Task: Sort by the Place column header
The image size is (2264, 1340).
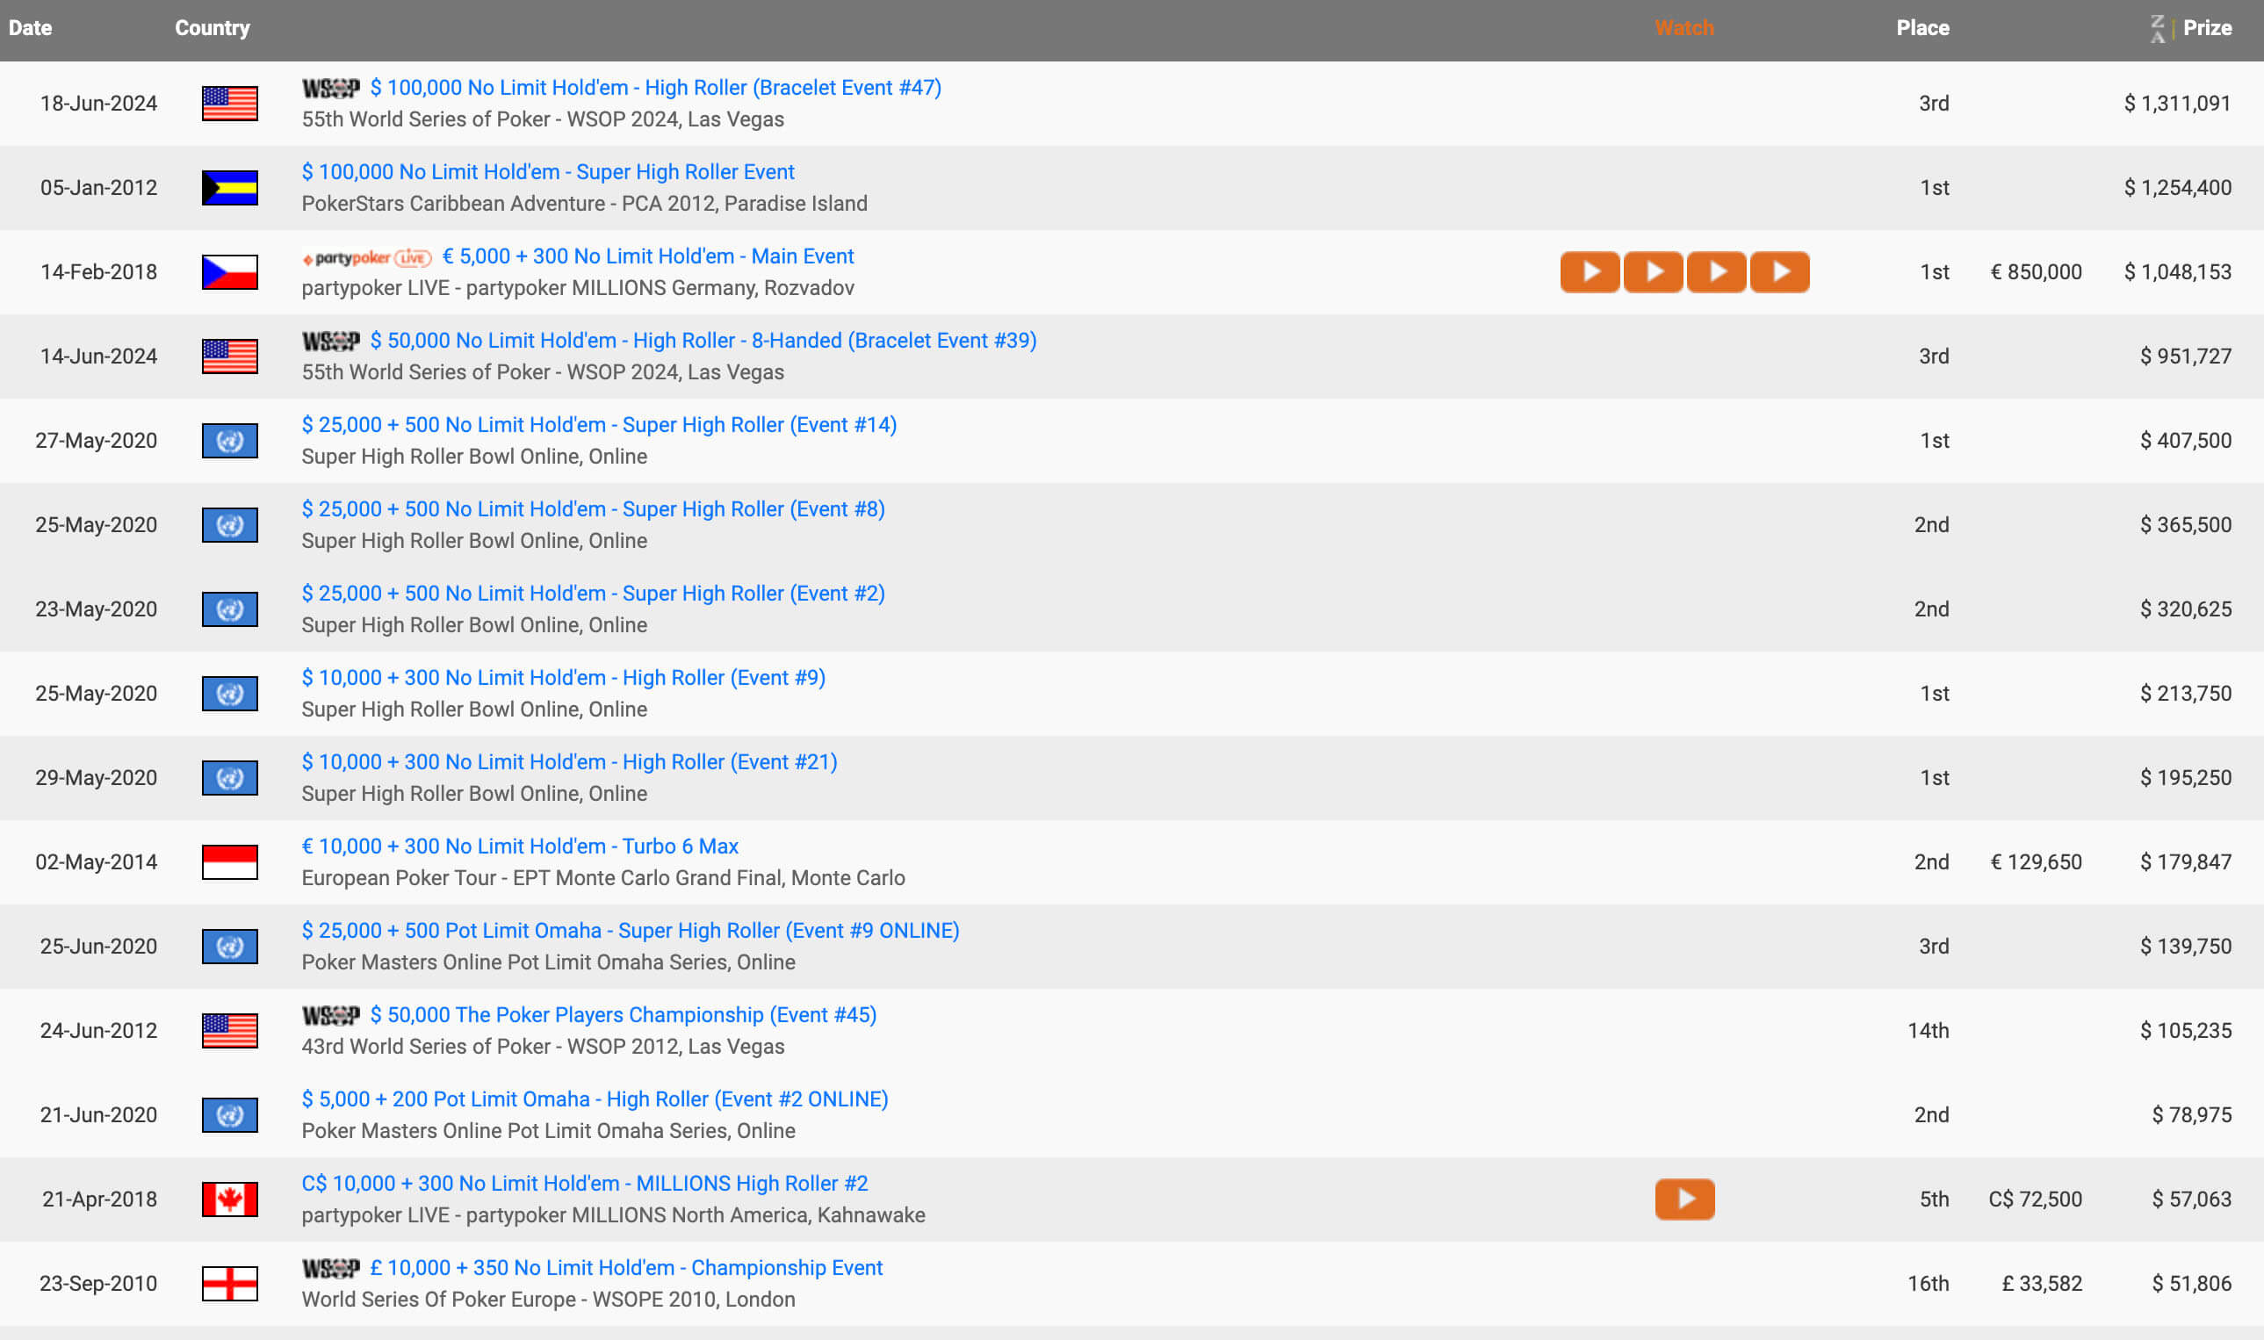Action: [x=1922, y=28]
